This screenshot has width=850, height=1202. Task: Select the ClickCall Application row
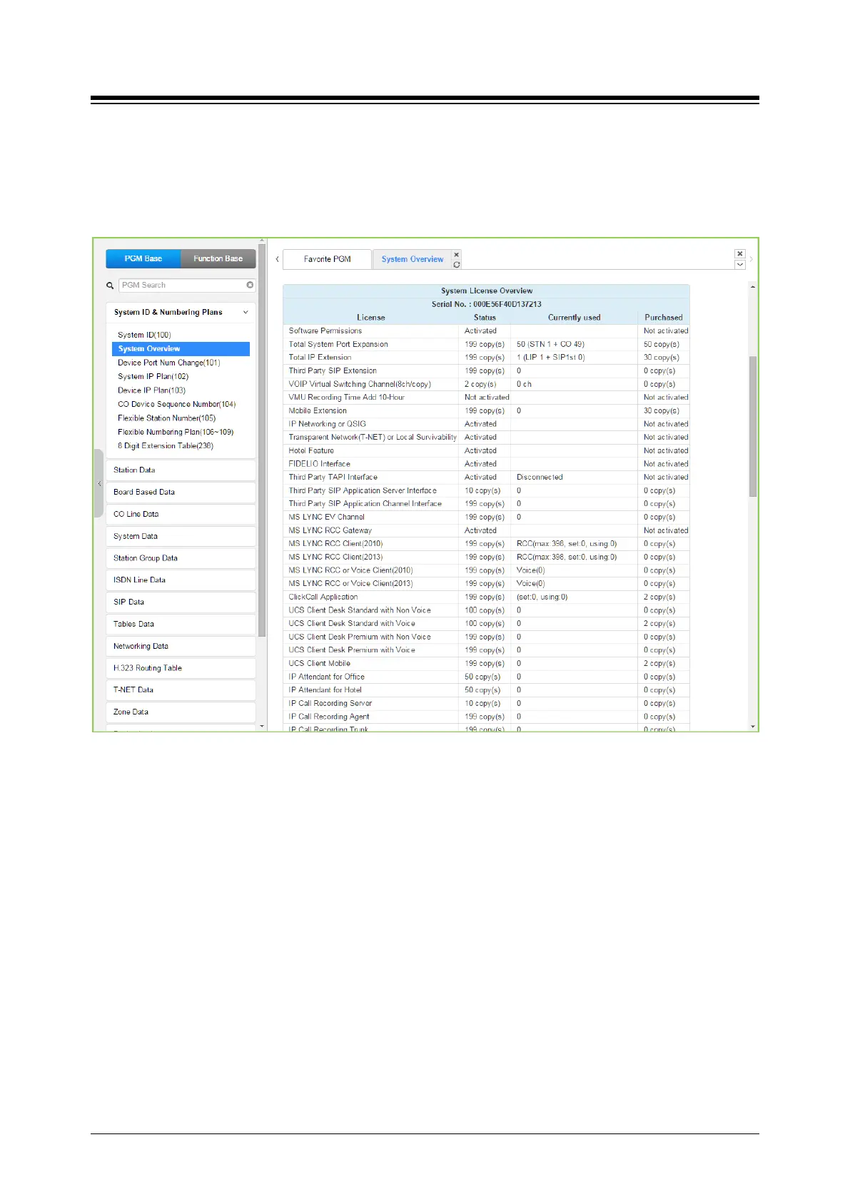click(x=486, y=597)
